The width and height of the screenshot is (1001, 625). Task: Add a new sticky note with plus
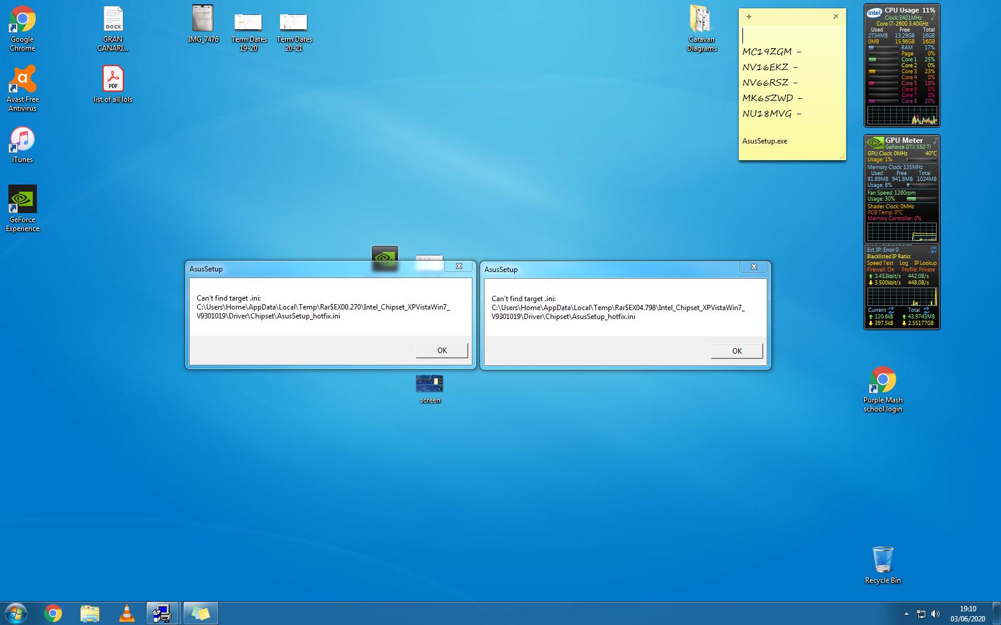pos(749,17)
